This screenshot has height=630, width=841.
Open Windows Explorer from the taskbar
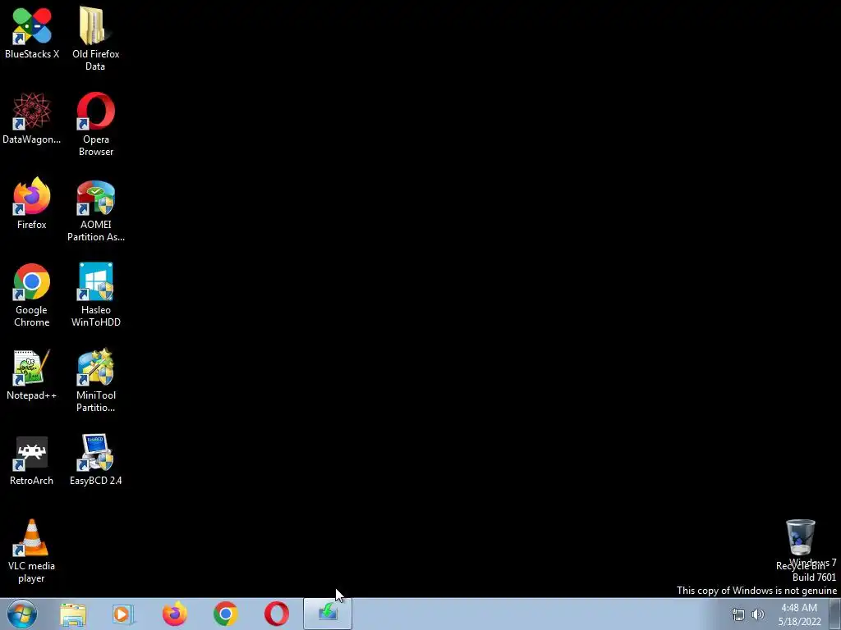73,614
